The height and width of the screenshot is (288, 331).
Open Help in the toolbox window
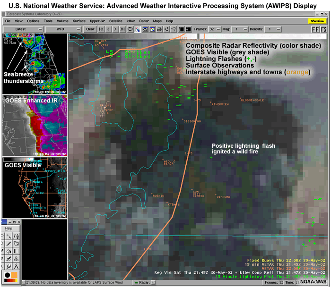(9, 229)
